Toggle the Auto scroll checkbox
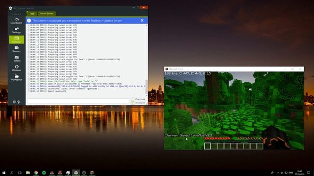The image size is (314, 176). click(x=132, y=103)
